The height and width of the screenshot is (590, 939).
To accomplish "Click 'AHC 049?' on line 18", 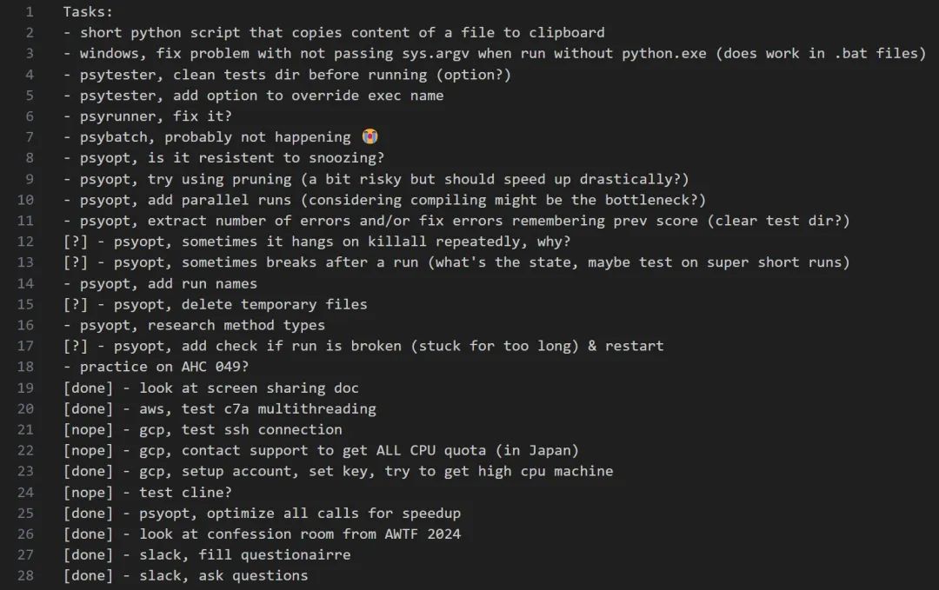I will click(207, 367).
